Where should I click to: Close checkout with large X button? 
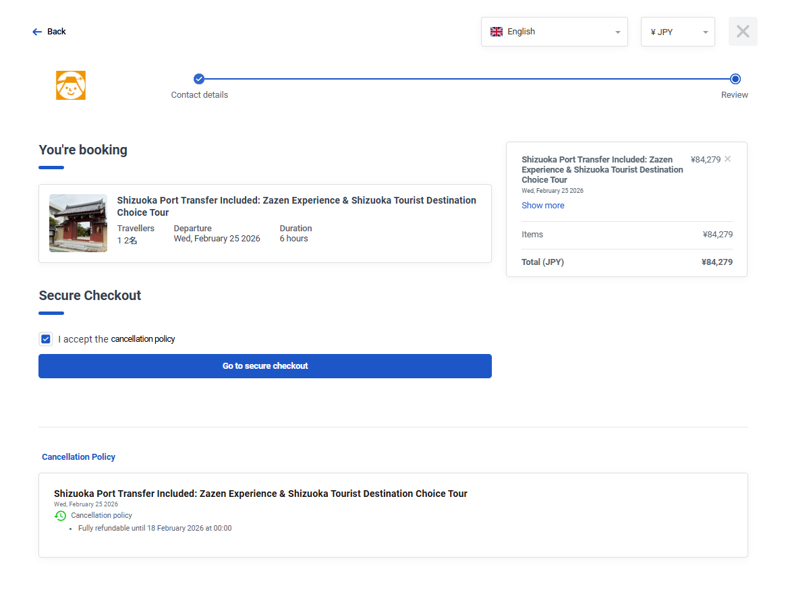(743, 32)
